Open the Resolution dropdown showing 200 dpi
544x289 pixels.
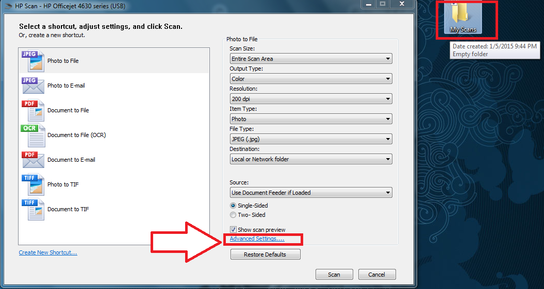tap(311, 99)
